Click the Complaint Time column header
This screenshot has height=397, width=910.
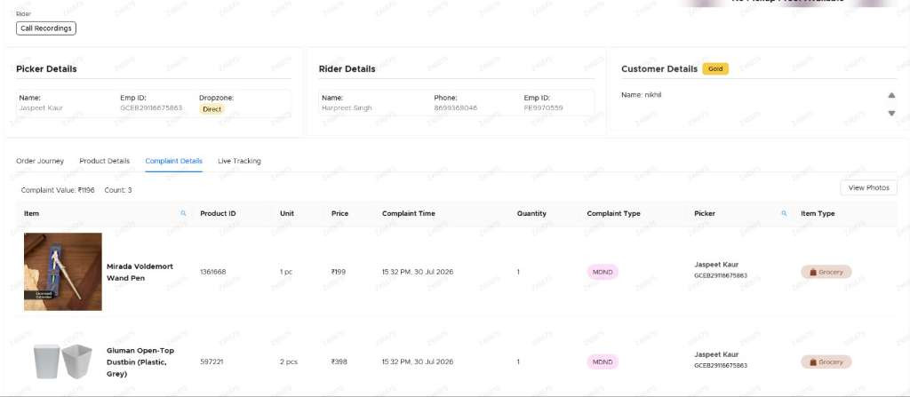click(408, 213)
